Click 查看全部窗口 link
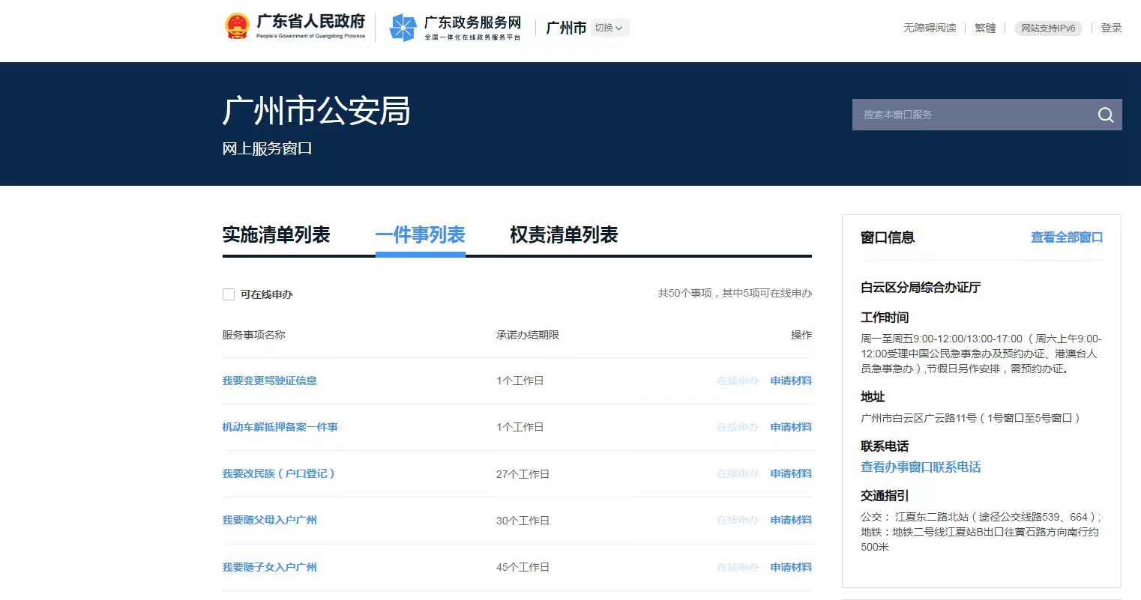 pyautogui.click(x=1066, y=237)
